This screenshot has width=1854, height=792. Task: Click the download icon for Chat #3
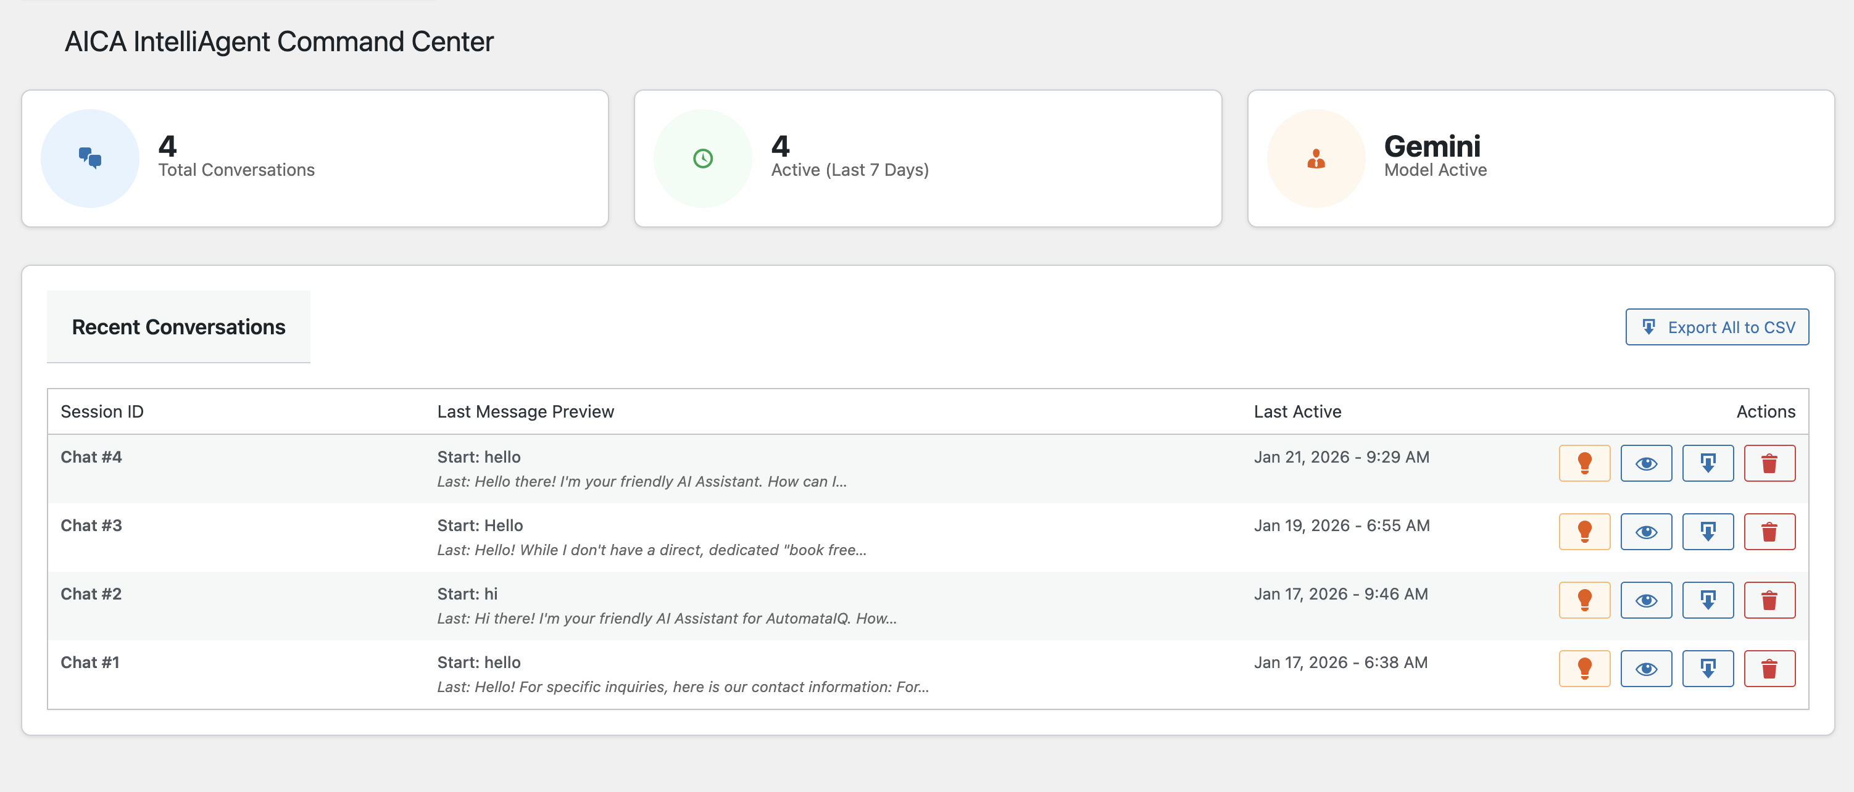coord(1708,532)
